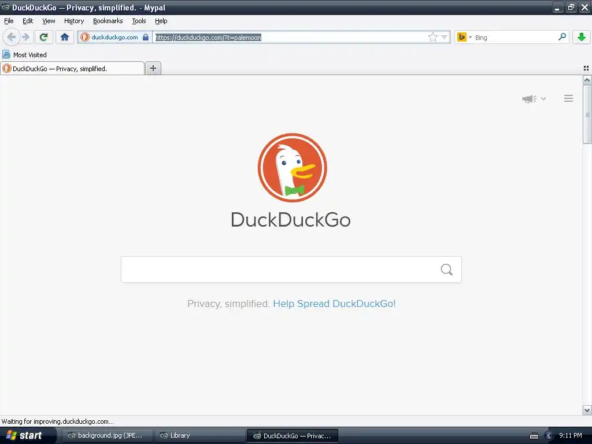Show all tabs grid icon
Screen dimensions: 592x444
click(x=586, y=68)
